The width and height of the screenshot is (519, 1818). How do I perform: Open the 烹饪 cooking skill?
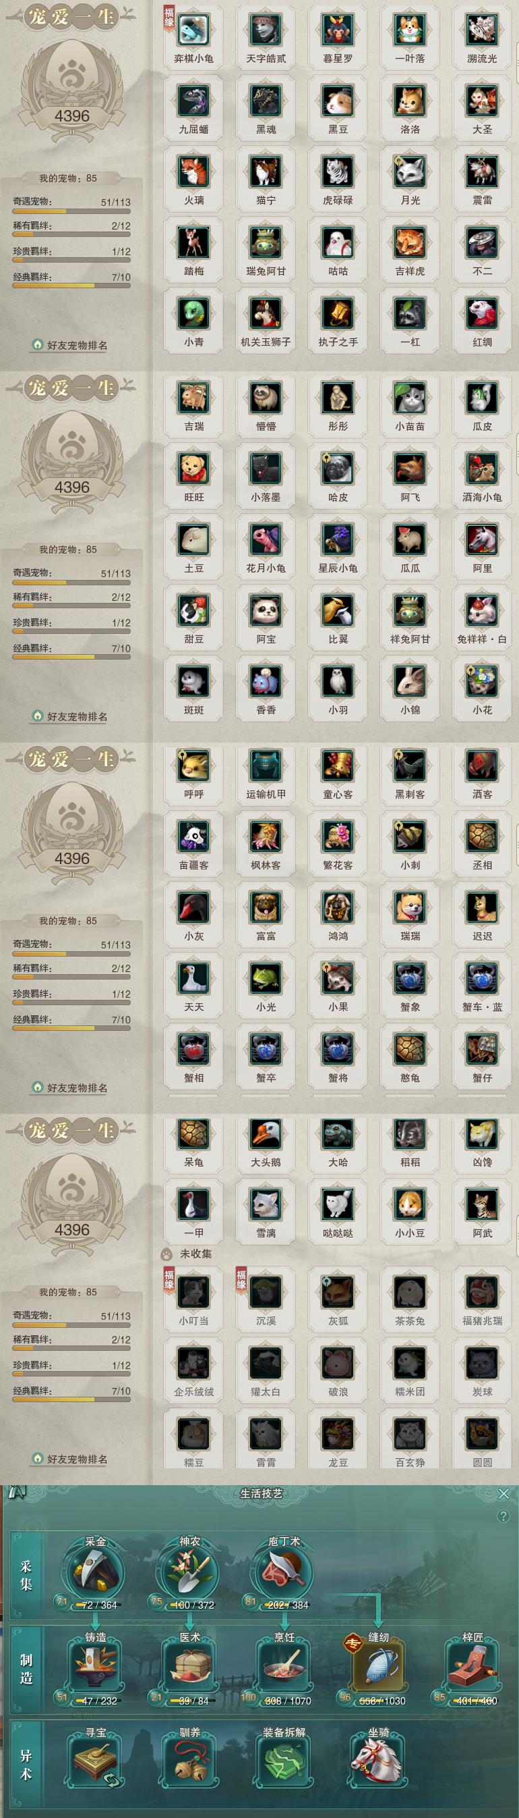click(x=284, y=1671)
